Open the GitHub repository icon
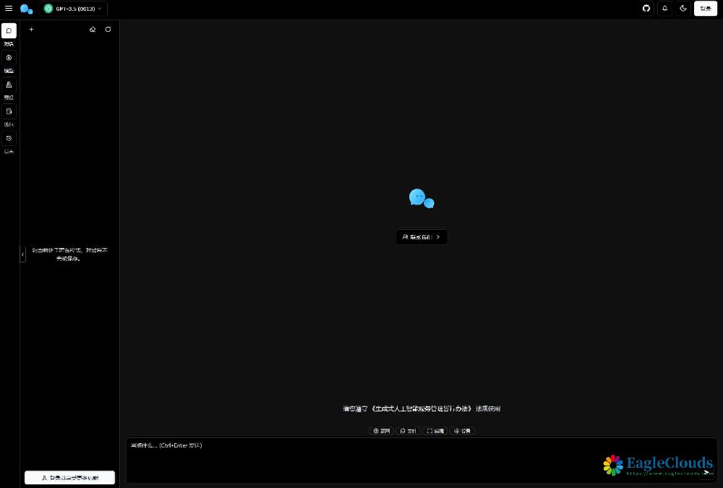723x488 pixels. point(646,9)
